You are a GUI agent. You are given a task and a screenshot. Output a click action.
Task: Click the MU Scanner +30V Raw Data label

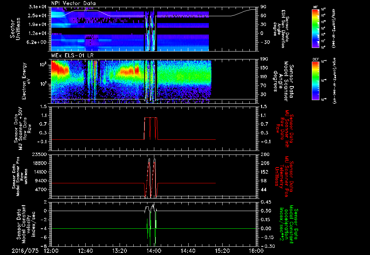point(22,129)
